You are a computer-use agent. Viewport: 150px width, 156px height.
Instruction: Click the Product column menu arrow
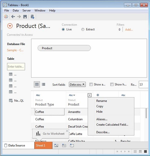[89, 95]
